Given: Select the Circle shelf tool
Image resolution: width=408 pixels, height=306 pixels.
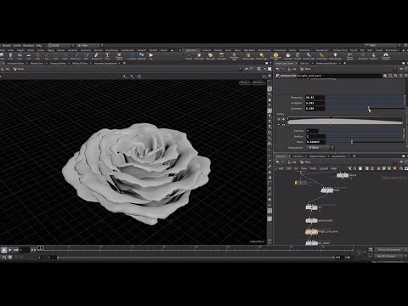Looking at the screenshot, I should 56,56.
